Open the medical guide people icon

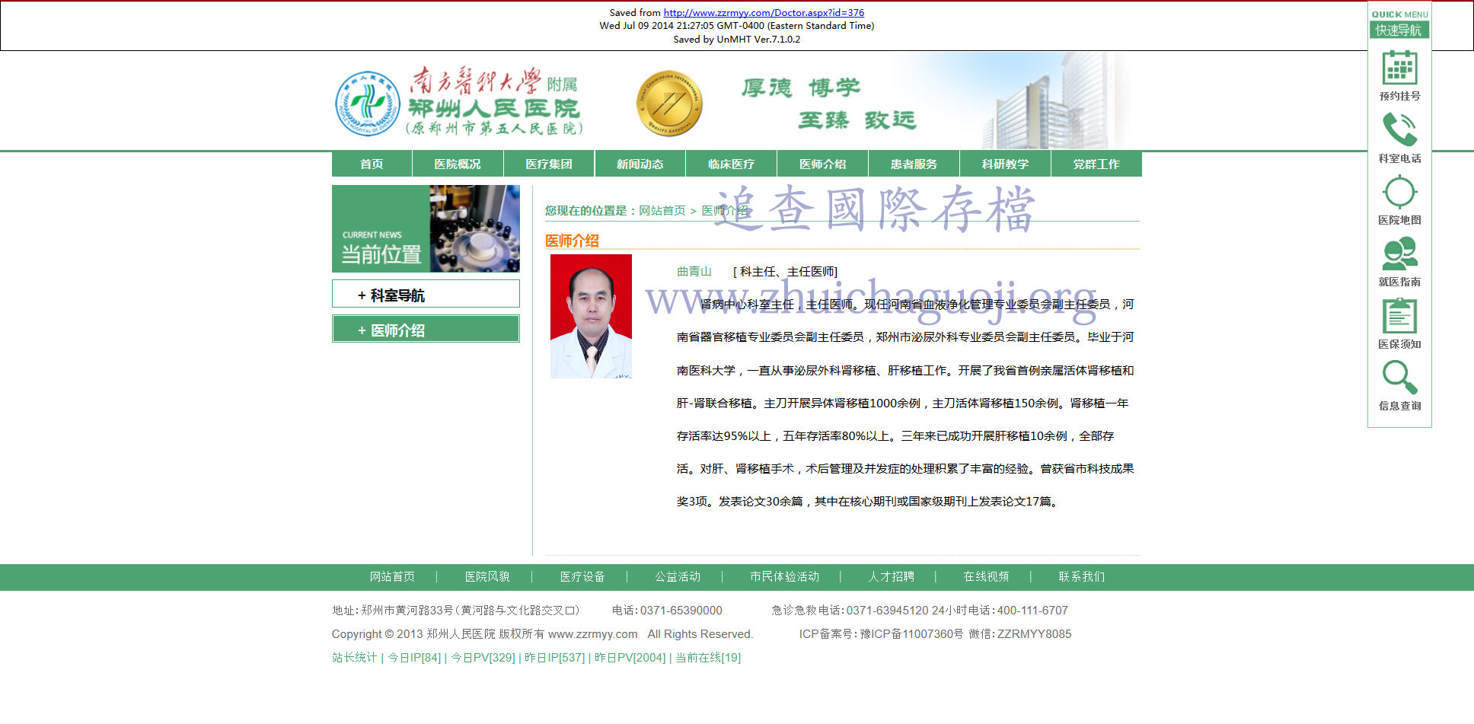pos(1399,254)
